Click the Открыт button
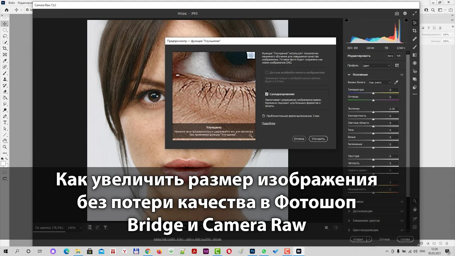The height and width of the screenshot is (256, 455). click(359, 239)
